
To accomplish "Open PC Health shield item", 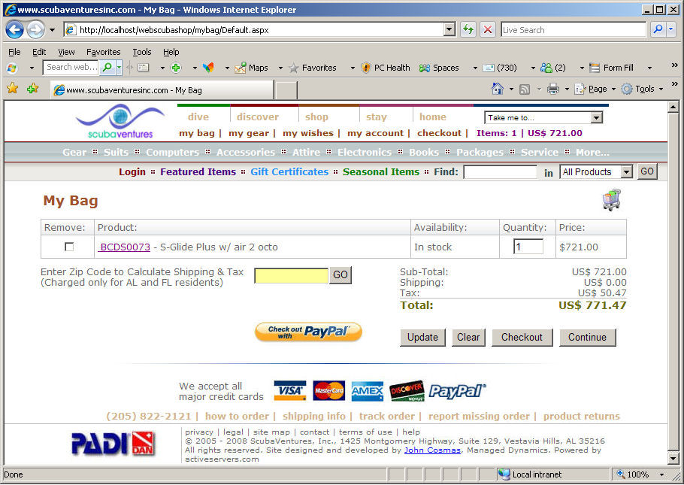I will (386, 68).
